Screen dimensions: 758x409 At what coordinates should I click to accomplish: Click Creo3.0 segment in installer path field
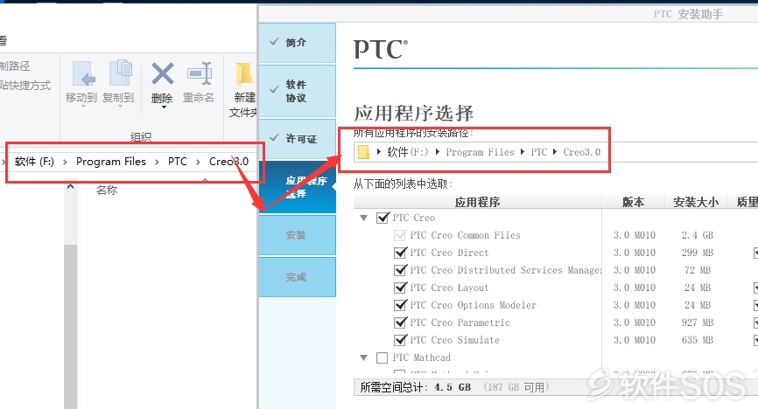click(x=581, y=152)
